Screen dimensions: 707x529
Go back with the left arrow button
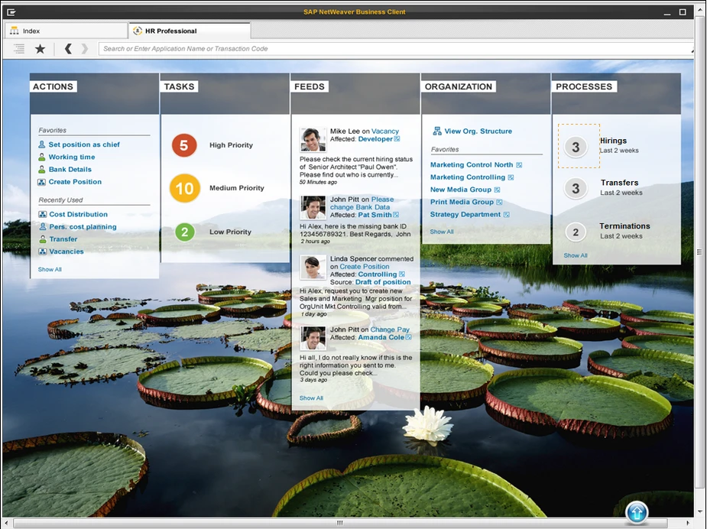click(68, 49)
